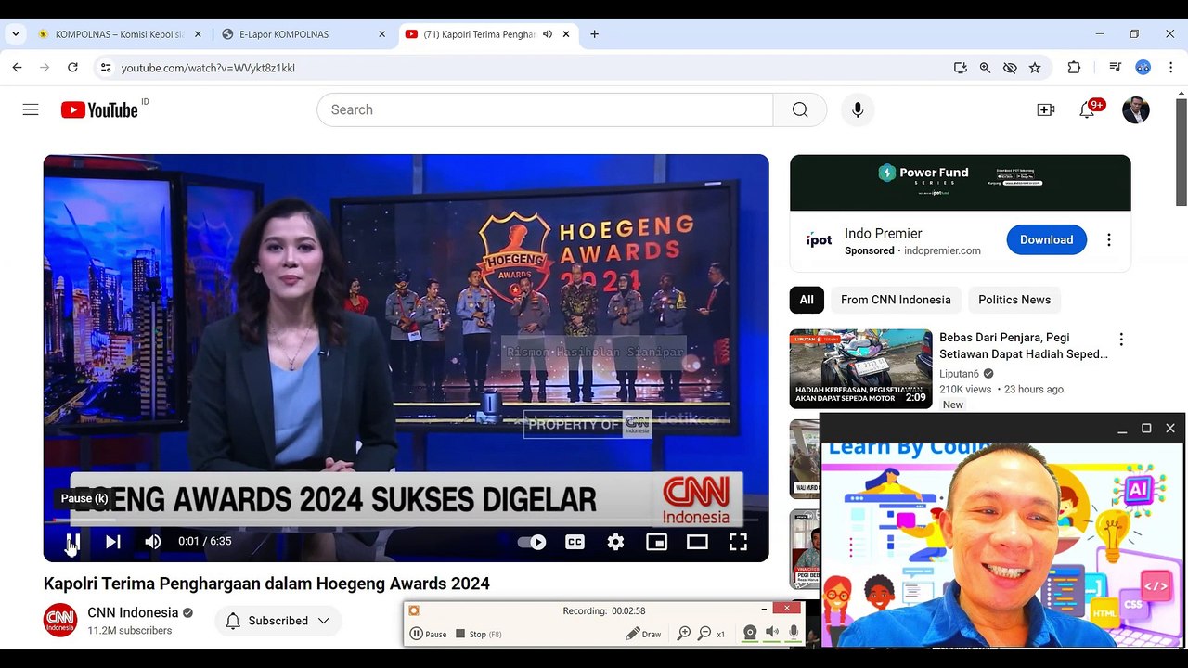Image resolution: width=1188 pixels, height=668 pixels.
Task: Toggle autoplay switch in player
Action: (x=532, y=542)
